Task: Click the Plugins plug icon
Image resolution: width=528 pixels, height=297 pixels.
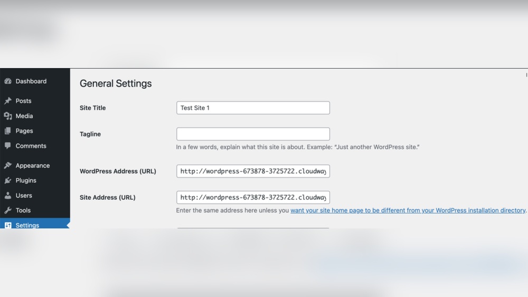Action: tap(8, 180)
